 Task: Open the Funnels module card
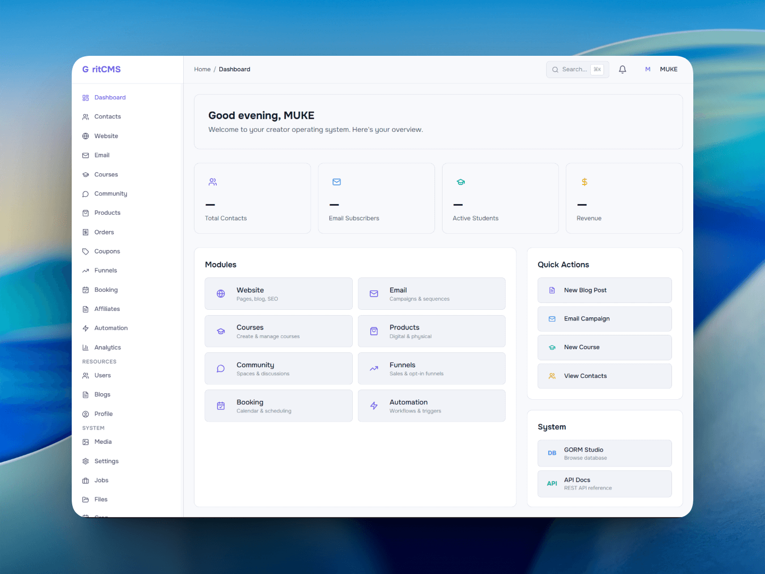tap(431, 369)
